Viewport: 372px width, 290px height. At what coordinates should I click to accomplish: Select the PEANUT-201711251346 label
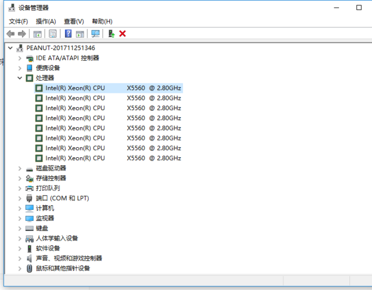(61, 48)
